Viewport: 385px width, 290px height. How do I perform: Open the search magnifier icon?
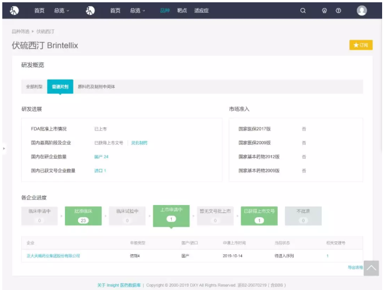coord(303,10)
